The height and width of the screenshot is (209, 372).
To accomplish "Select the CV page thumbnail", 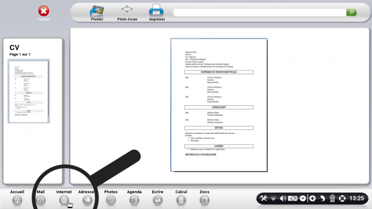I will (x=29, y=91).
